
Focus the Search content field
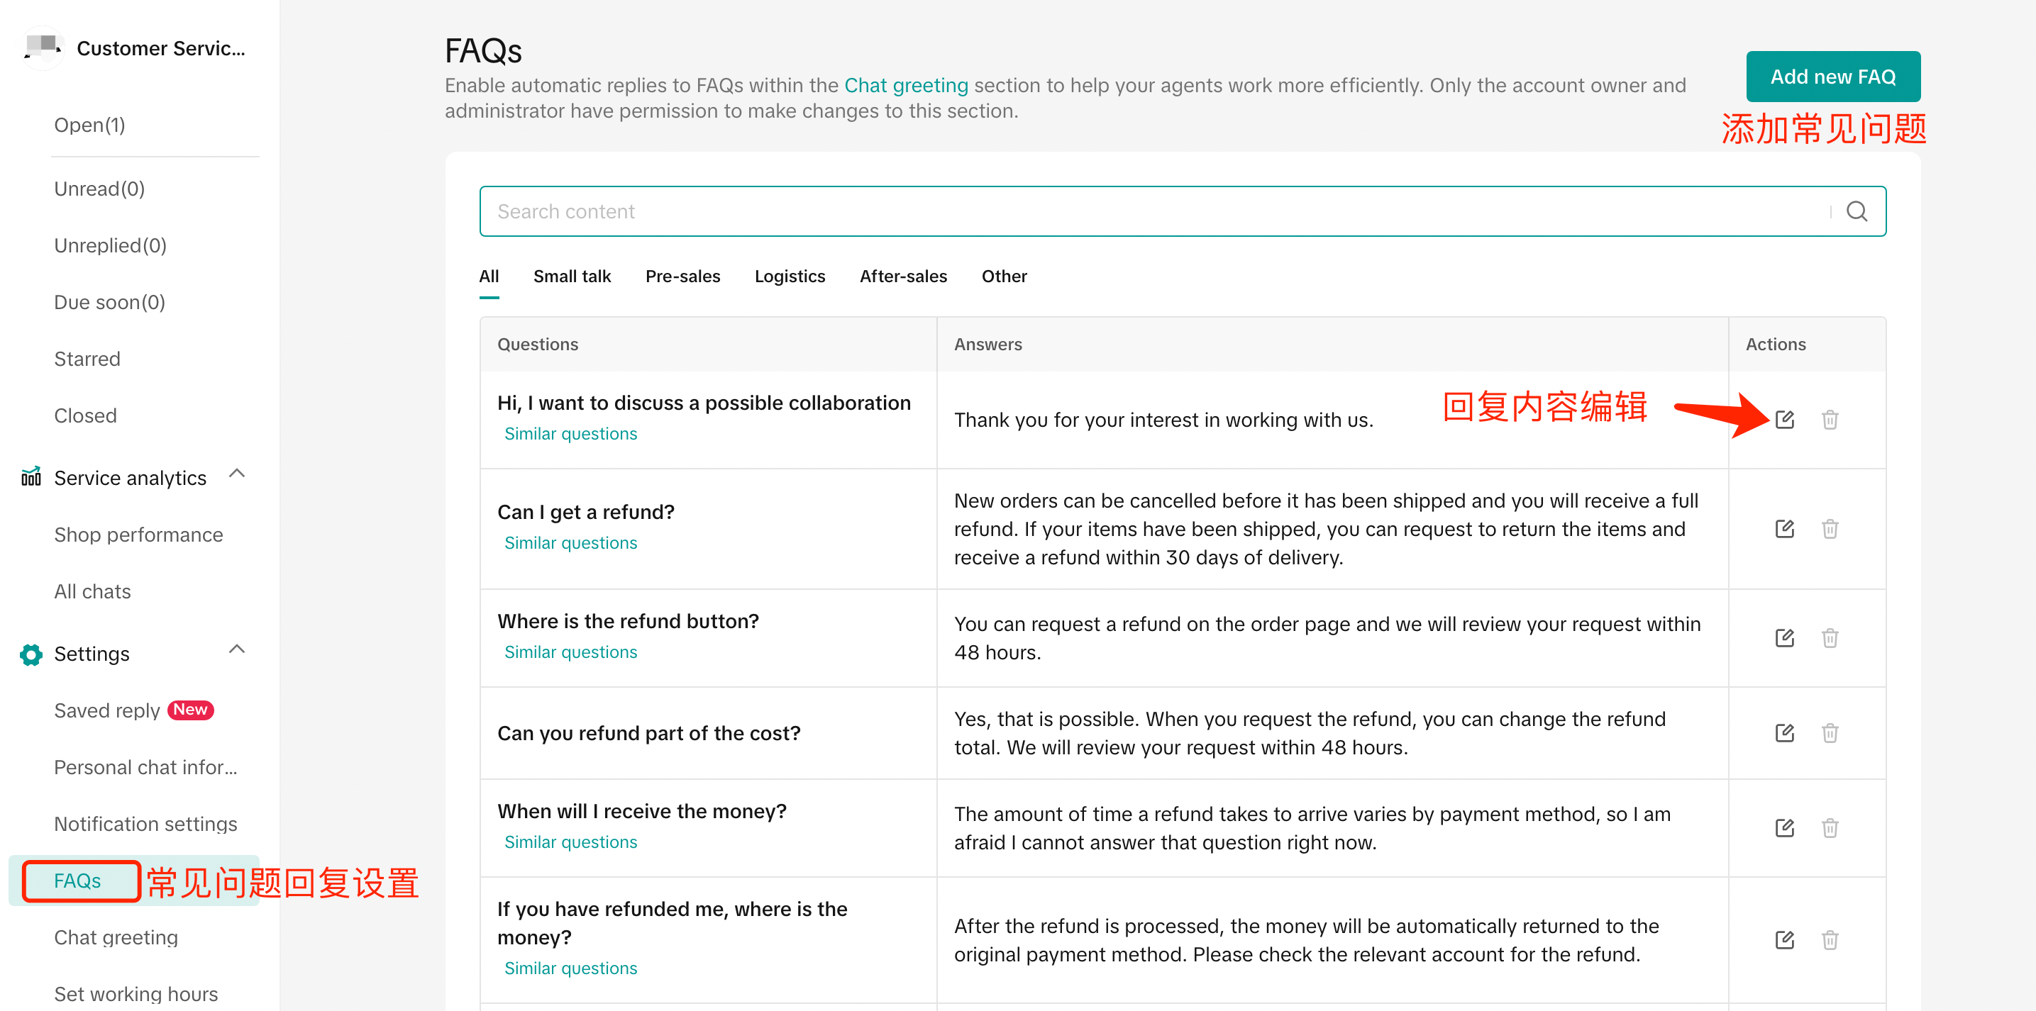[x=1146, y=212]
